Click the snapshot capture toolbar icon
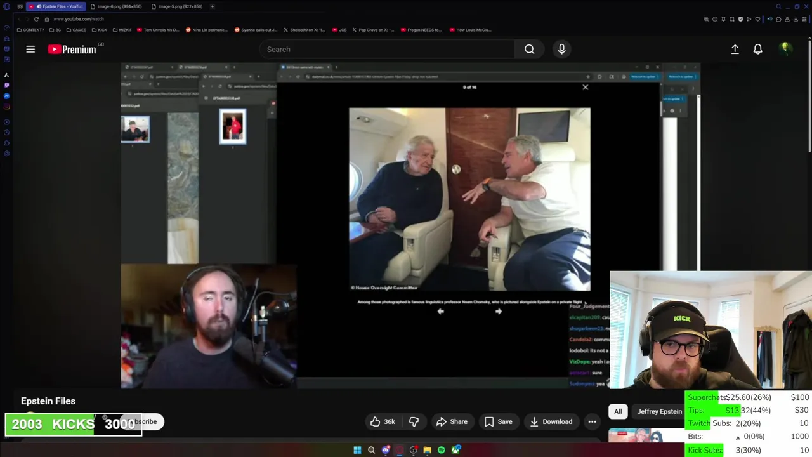 click(732, 19)
